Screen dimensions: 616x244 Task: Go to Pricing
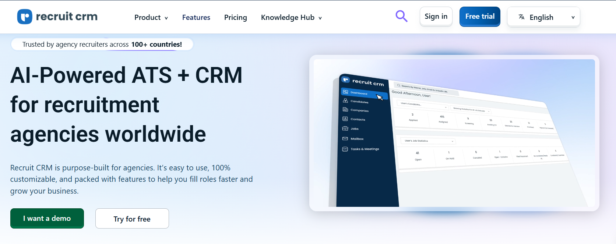coord(236,17)
